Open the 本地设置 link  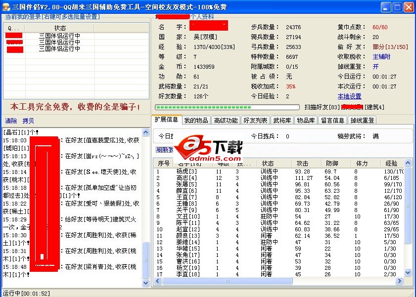349,96
